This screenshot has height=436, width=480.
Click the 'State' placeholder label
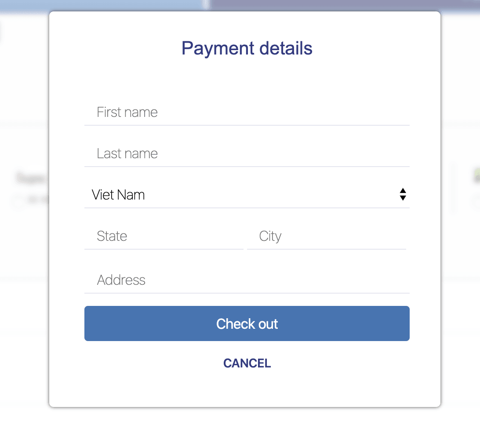(x=112, y=236)
